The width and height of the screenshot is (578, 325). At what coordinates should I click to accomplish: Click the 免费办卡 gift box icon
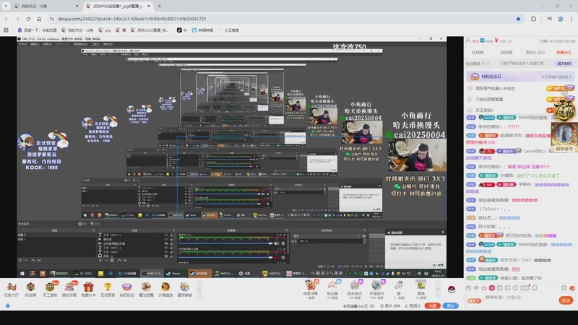(x=88, y=289)
